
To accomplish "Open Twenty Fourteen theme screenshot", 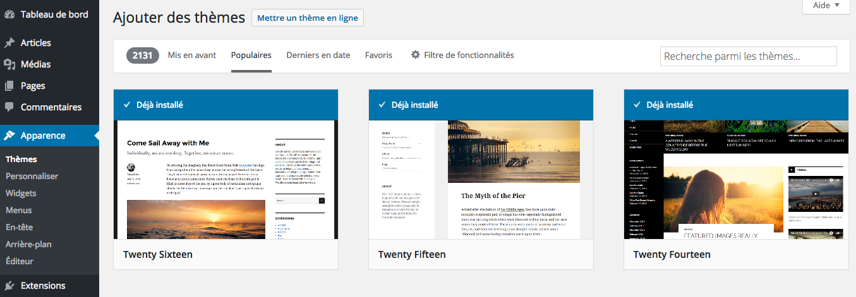I will (736, 180).
